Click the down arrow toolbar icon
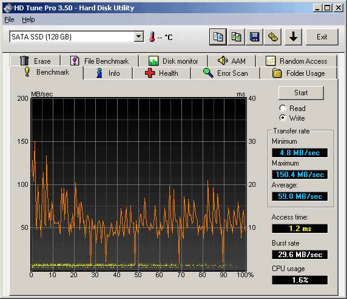Screen dimensions: 347x299 click(293, 37)
